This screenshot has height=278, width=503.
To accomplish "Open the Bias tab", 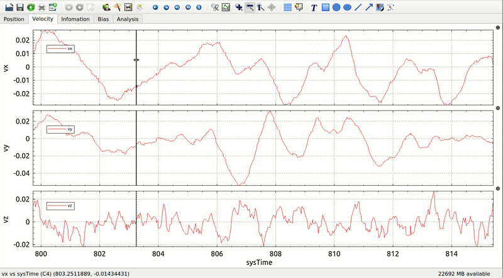I will (x=103, y=19).
